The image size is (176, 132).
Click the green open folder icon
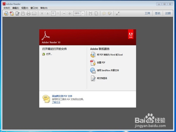tap(44, 54)
